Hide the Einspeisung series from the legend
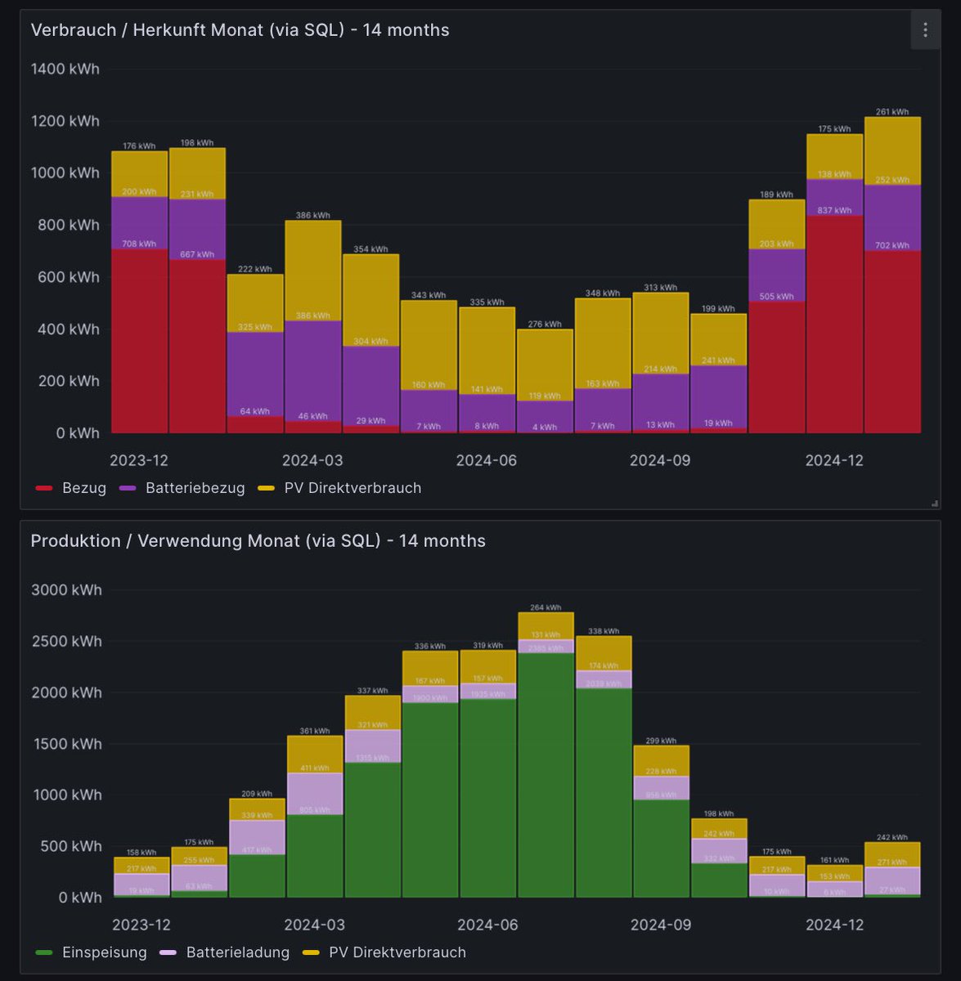 105,952
